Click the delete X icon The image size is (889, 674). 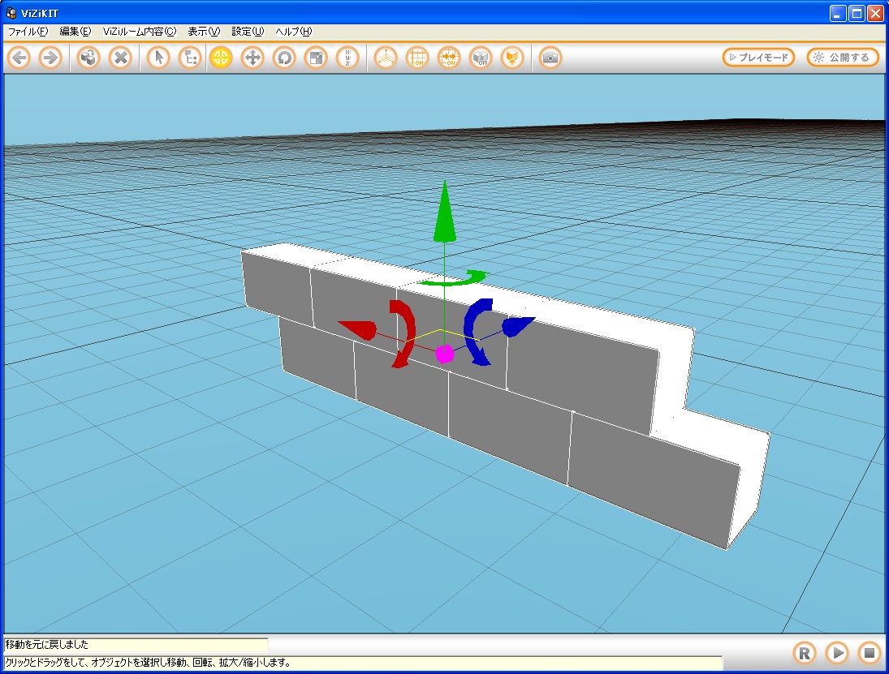pyautogui.click(x=120, y=58)
